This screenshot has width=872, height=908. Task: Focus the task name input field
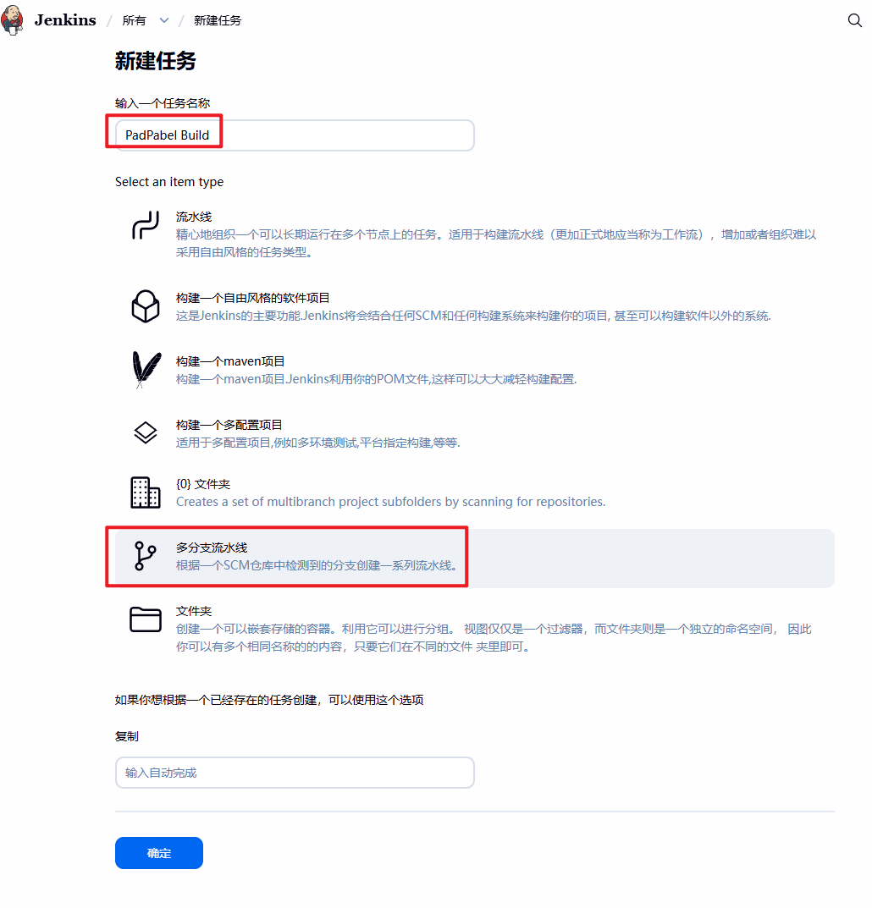tap(295, 135)
